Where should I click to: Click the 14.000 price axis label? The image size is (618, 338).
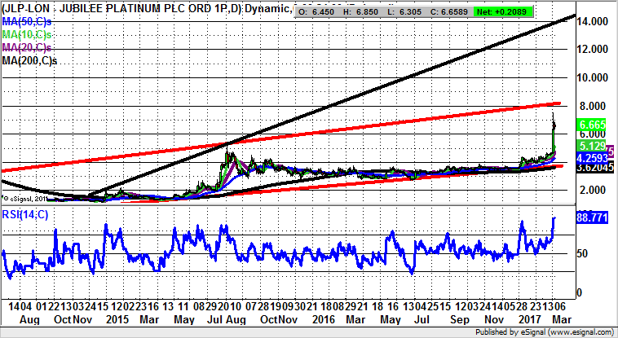[594, 21]
